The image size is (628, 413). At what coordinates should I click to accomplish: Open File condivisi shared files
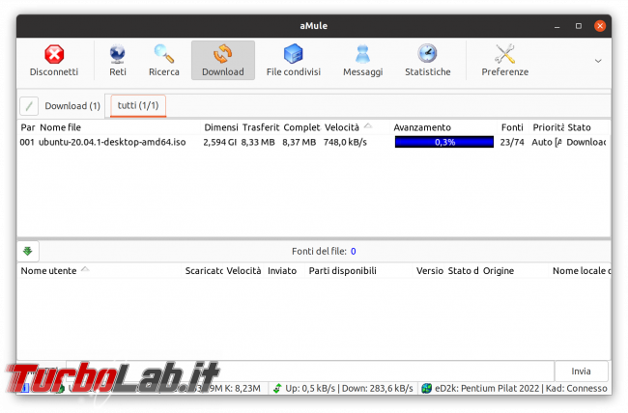293,61
